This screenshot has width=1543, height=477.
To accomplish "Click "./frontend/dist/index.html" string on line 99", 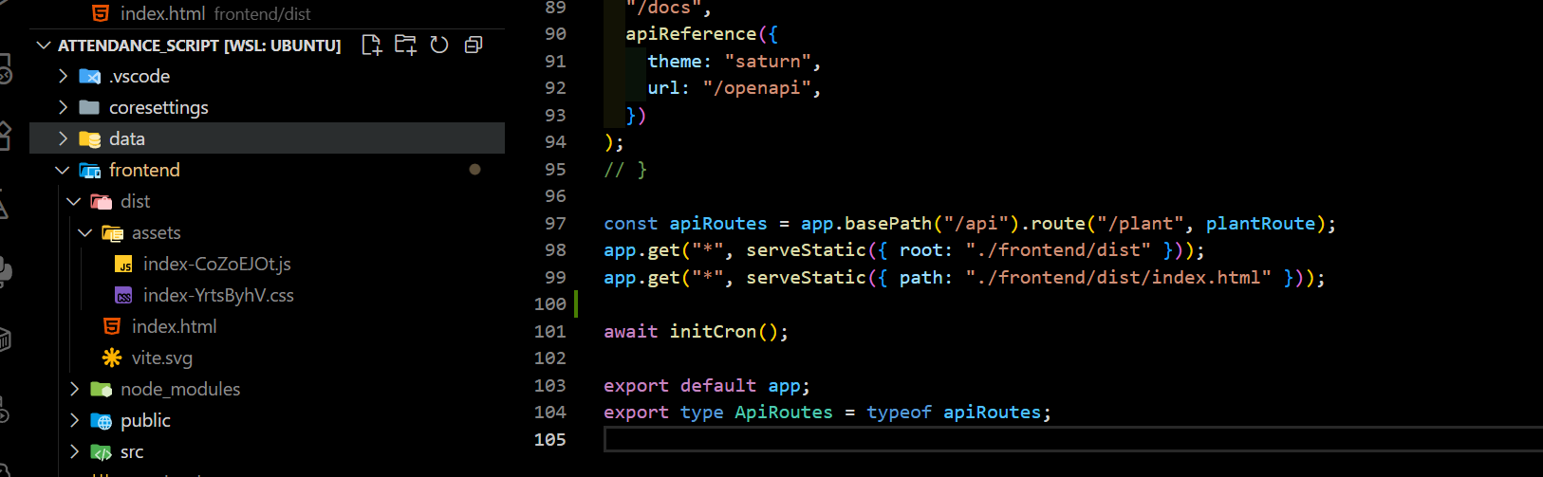I will pyautogui.click(x=1118, y=277).
